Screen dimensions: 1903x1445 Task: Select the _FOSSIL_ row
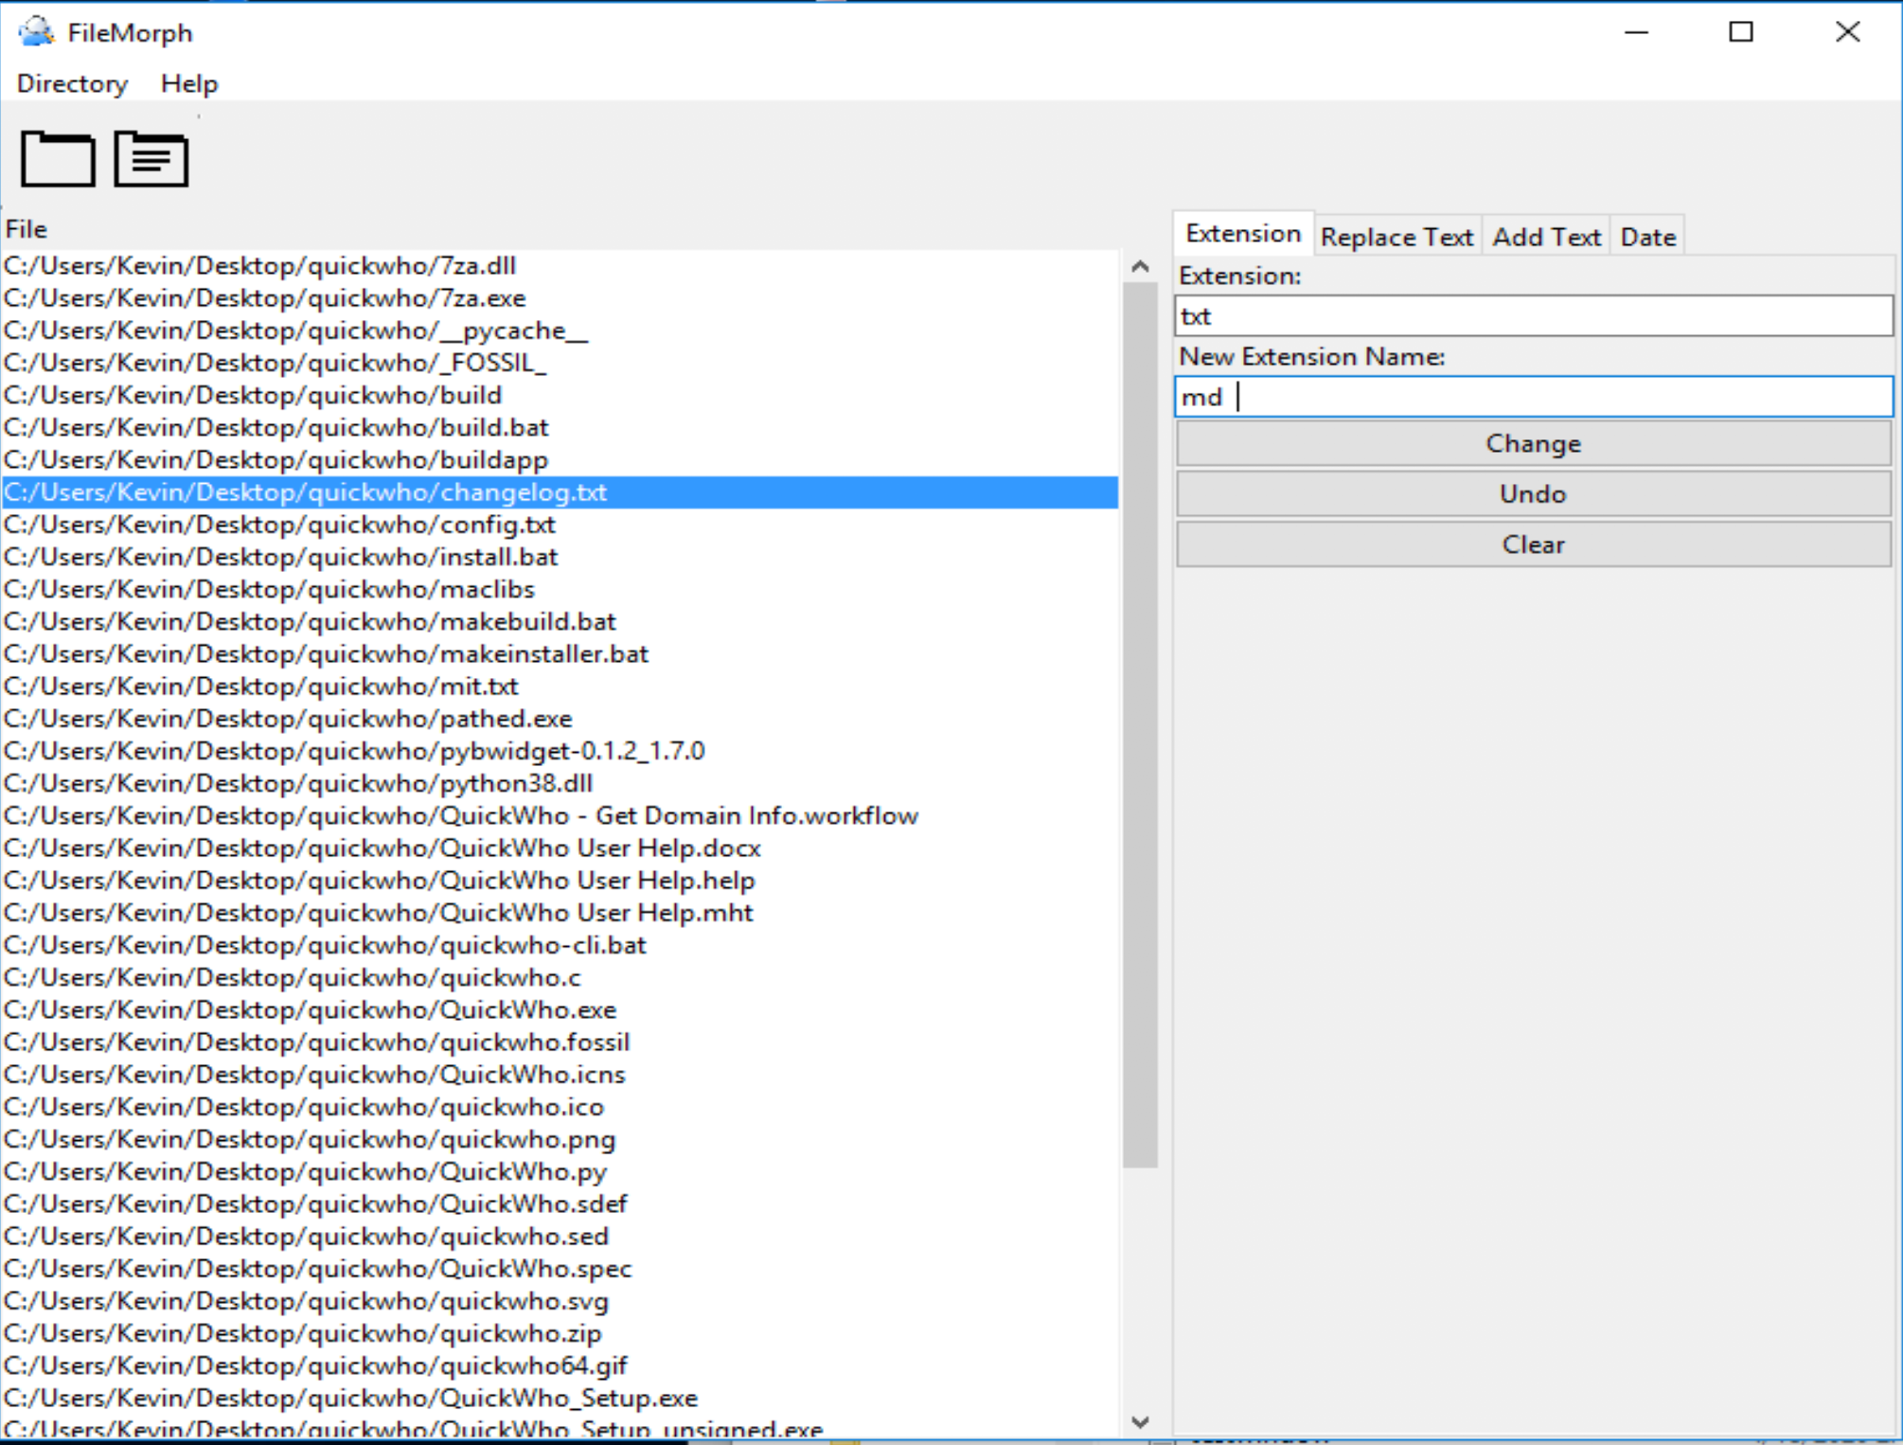(x=560, y=363)
